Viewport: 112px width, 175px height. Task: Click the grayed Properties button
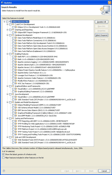pyautogui.click(x=102, y=31)
